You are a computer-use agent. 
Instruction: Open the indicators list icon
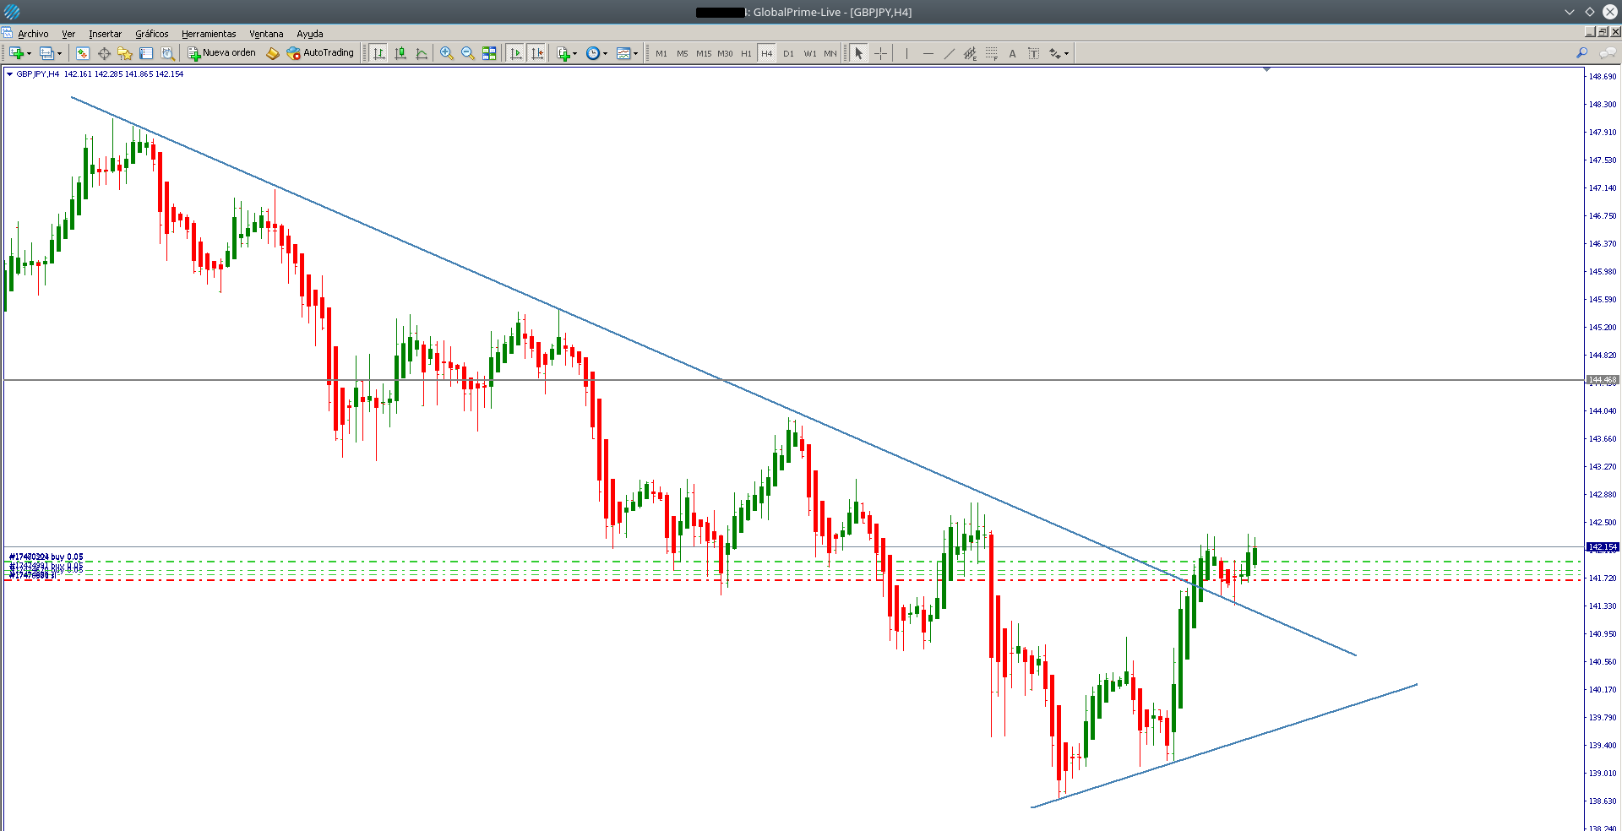(x=563, y=53)
